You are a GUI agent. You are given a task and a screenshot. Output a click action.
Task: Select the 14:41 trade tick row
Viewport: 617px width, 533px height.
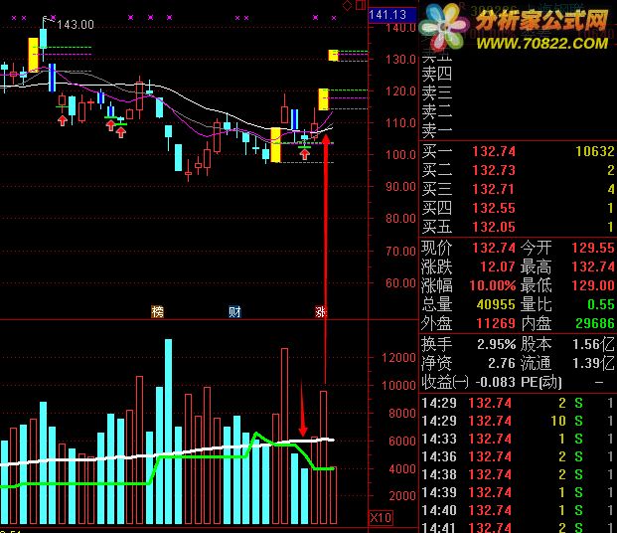click(518, 527)
